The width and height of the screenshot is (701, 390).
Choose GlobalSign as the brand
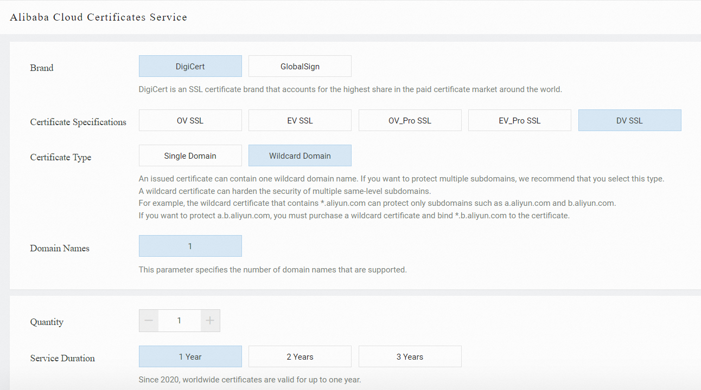(x=299, y=66)
